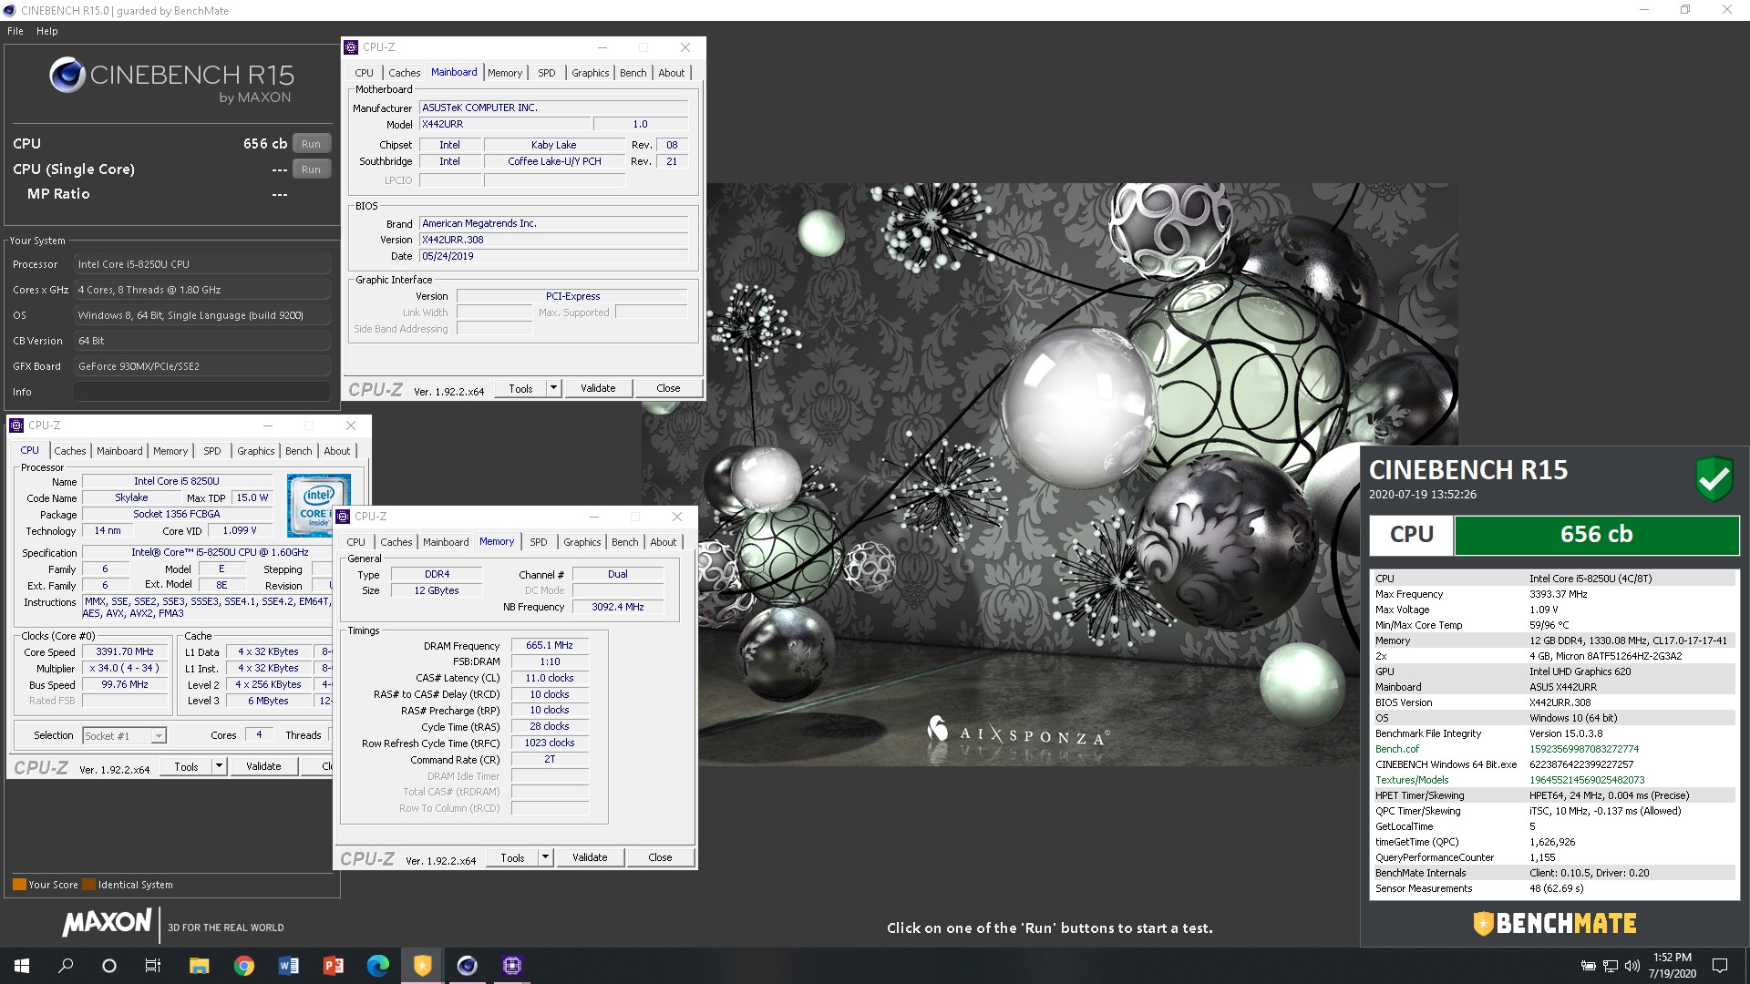
Task: Switch to SPD tab in Memory window
Action: pos(539,542)
